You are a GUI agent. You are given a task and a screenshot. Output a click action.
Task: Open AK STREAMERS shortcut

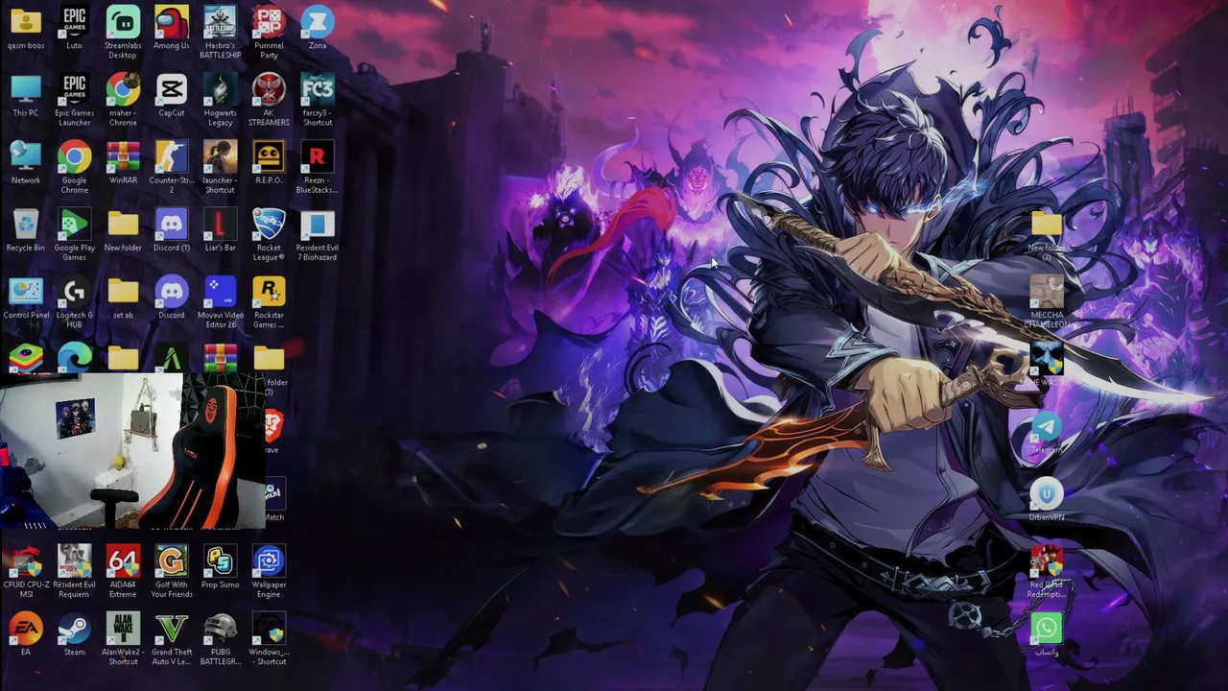point(269,99)
